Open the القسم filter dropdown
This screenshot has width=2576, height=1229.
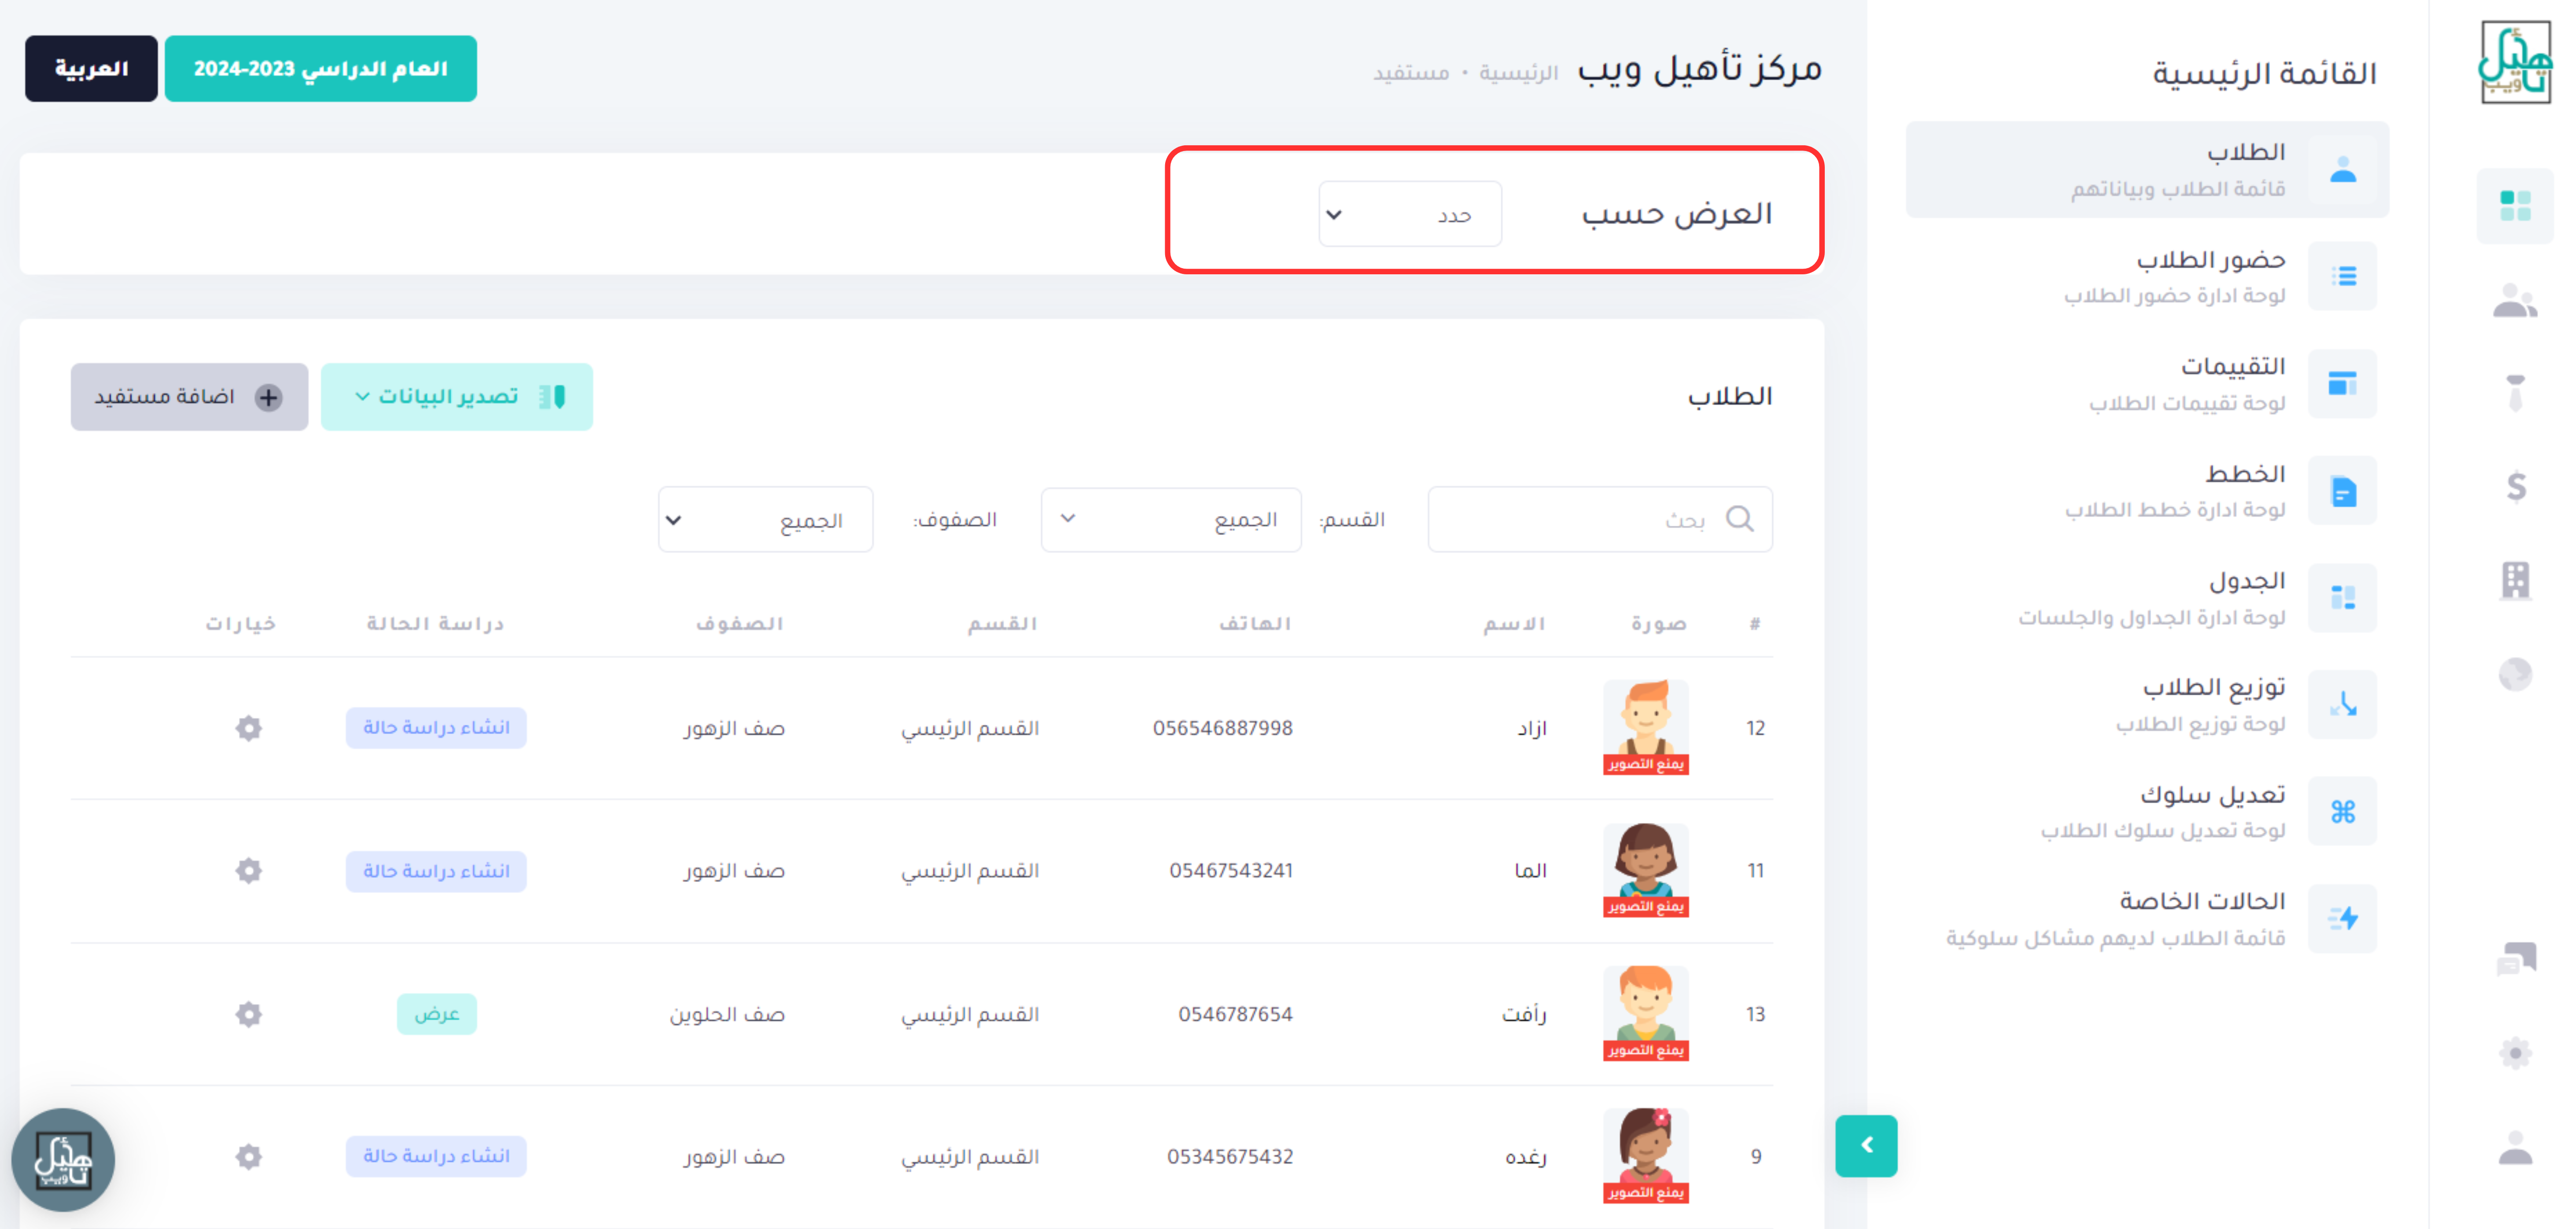pyautogui.click(x=1171, y=519)
